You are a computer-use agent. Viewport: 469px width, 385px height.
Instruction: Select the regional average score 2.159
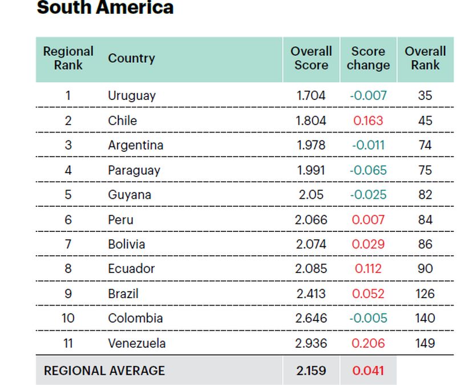pyautogui.click(x=311, y=370)
